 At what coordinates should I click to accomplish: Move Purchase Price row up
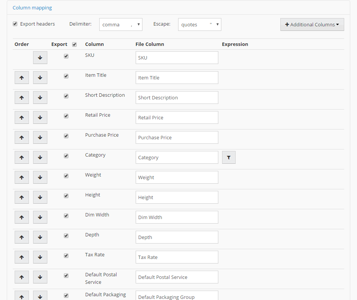[21, 138]
